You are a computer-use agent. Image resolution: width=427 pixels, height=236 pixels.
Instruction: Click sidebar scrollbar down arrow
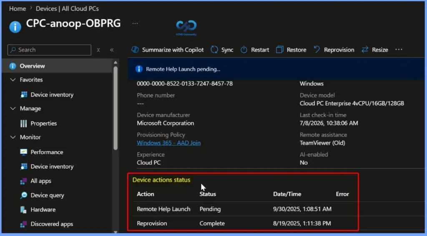(x=116, y=232)
